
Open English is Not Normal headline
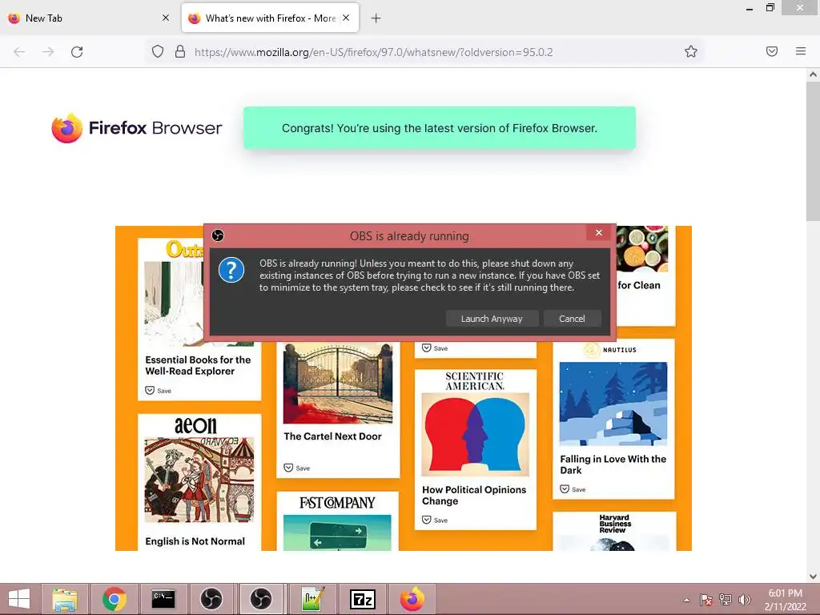point(195,541)
